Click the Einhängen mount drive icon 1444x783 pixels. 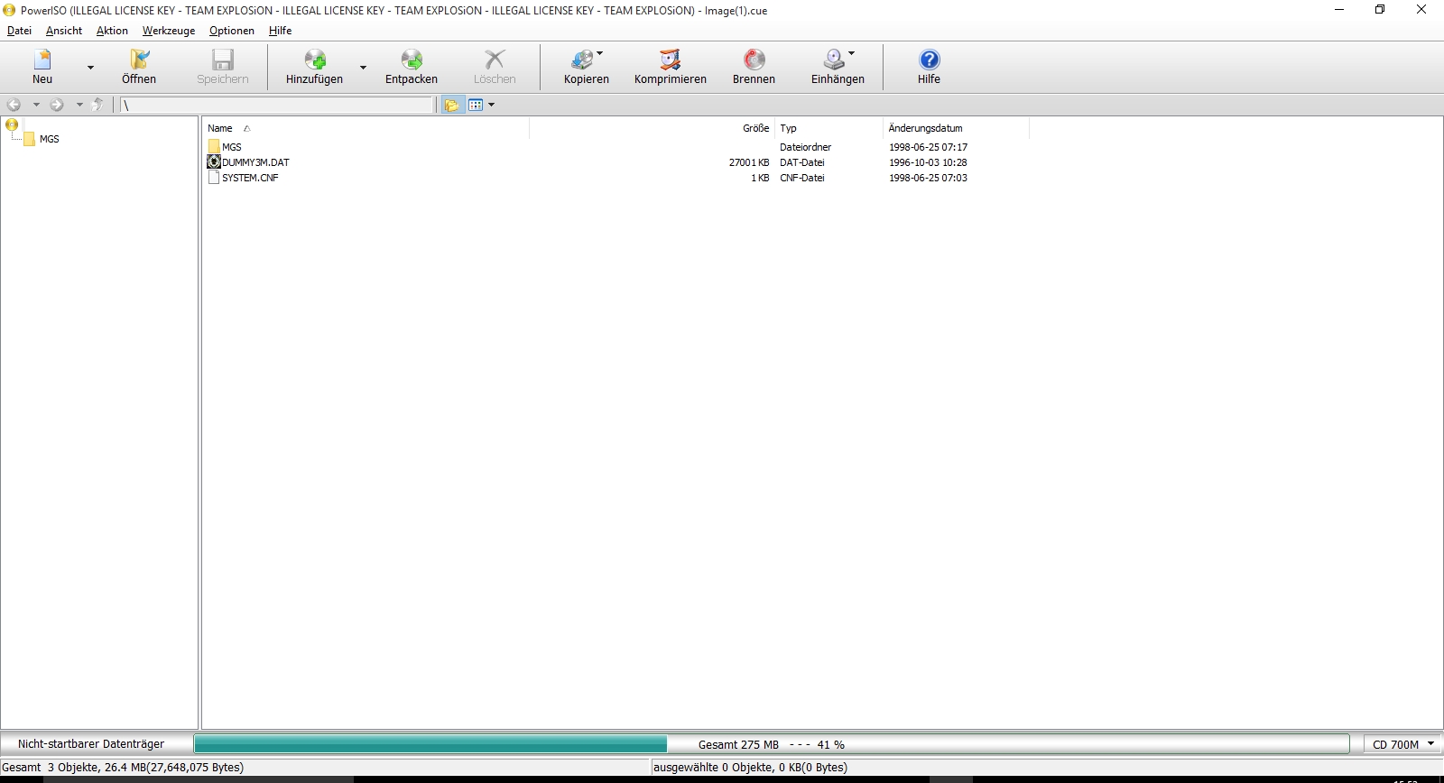point(834,61)
